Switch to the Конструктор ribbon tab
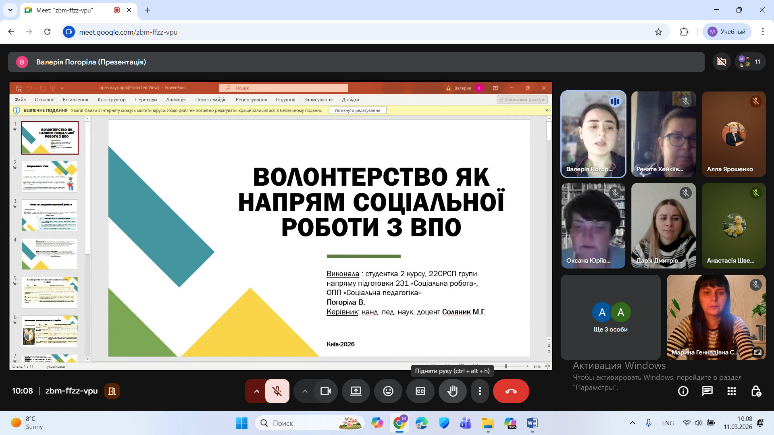The height and width of the screenshot is (435, 774). click(112, 99)
